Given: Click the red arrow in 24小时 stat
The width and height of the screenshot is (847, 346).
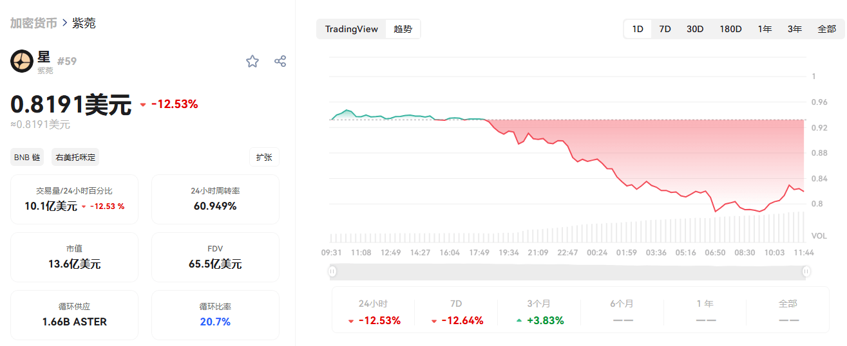Looking at the screenshot, I should (351, 320).
